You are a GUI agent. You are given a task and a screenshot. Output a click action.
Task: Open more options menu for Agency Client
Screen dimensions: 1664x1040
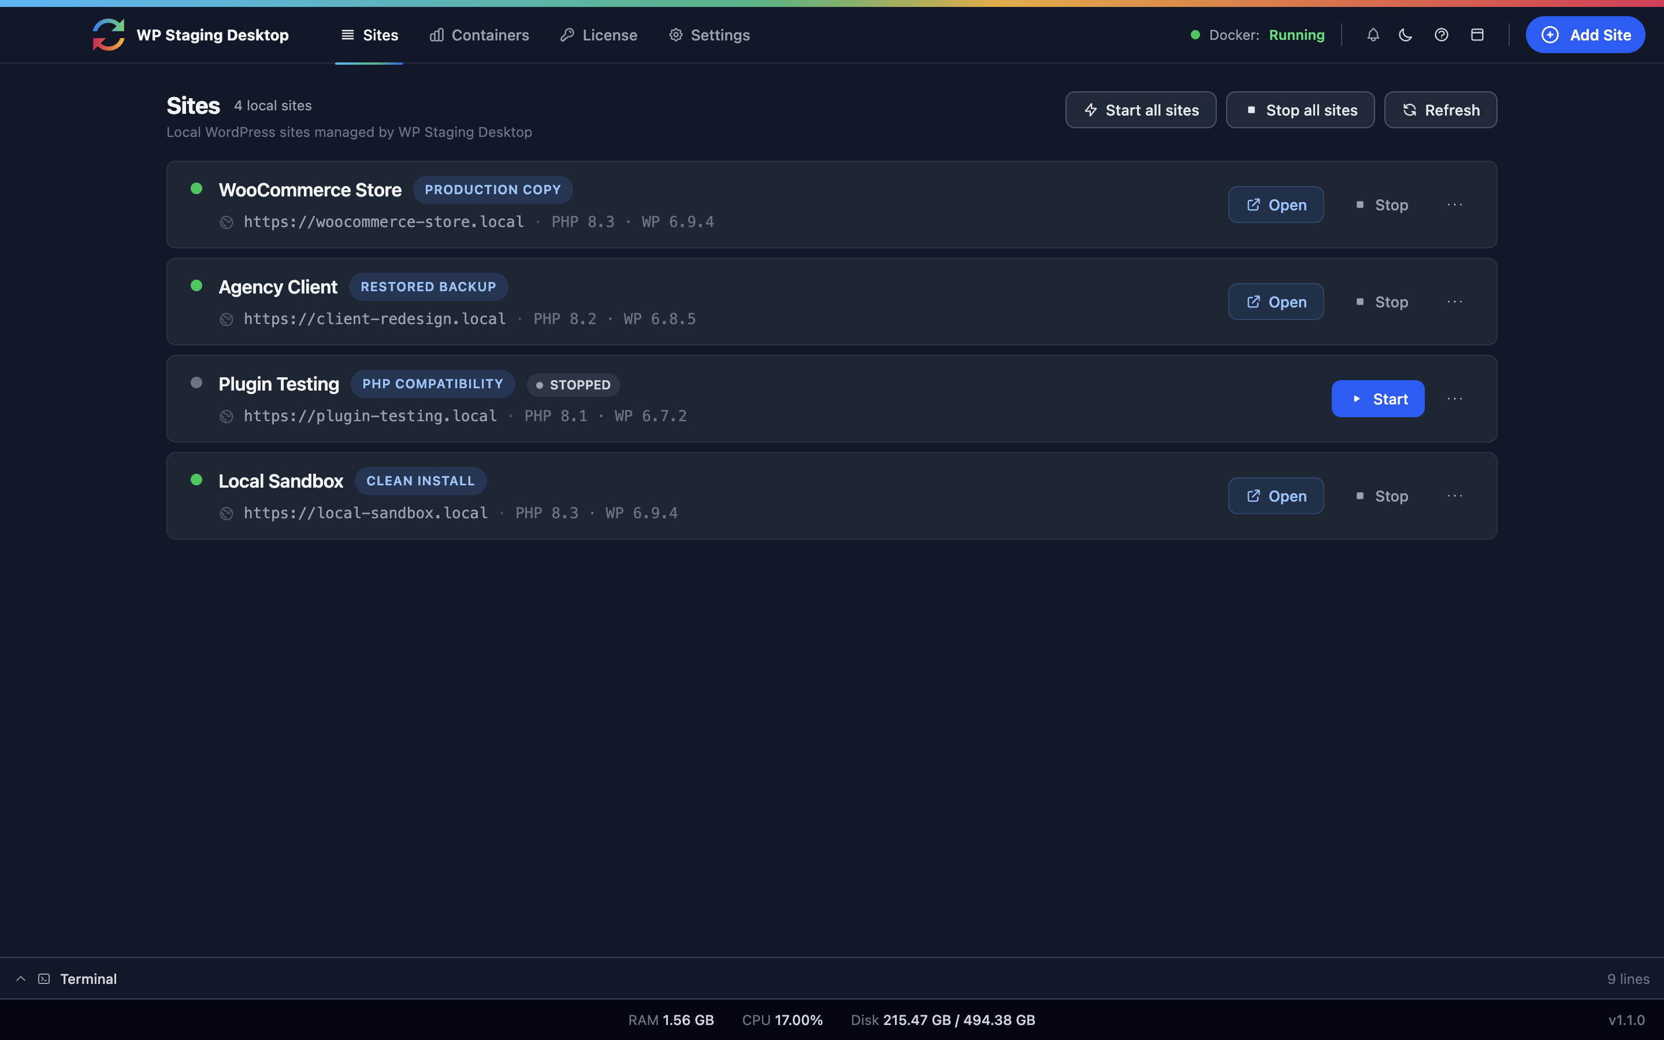(1454, 301)
